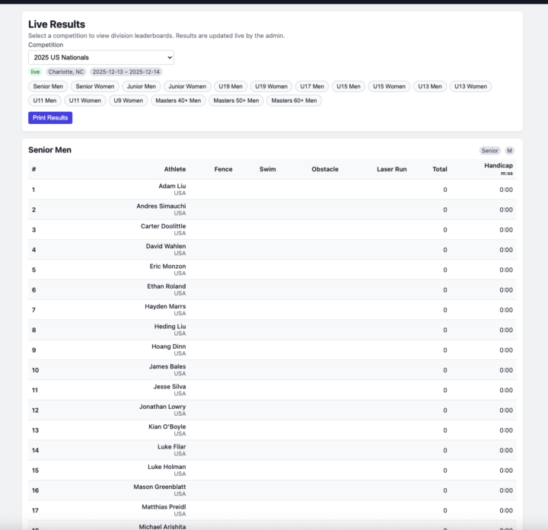View the U11 Women division results
Image resolution: width=548 pixels, height=530 pixels.
pyautogui.click(x=84, y=100)
